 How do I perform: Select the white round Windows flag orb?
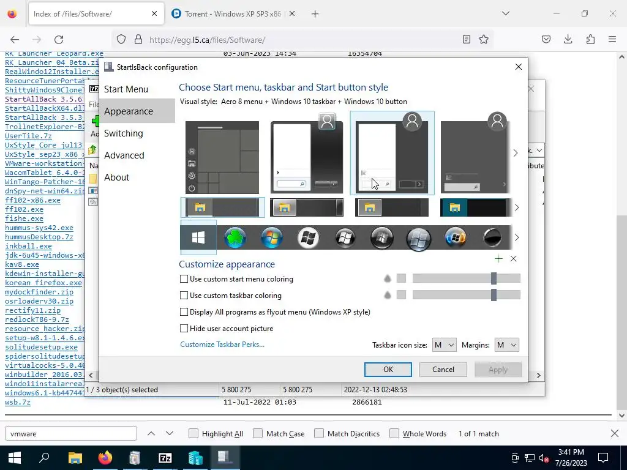tap(309, 238)
